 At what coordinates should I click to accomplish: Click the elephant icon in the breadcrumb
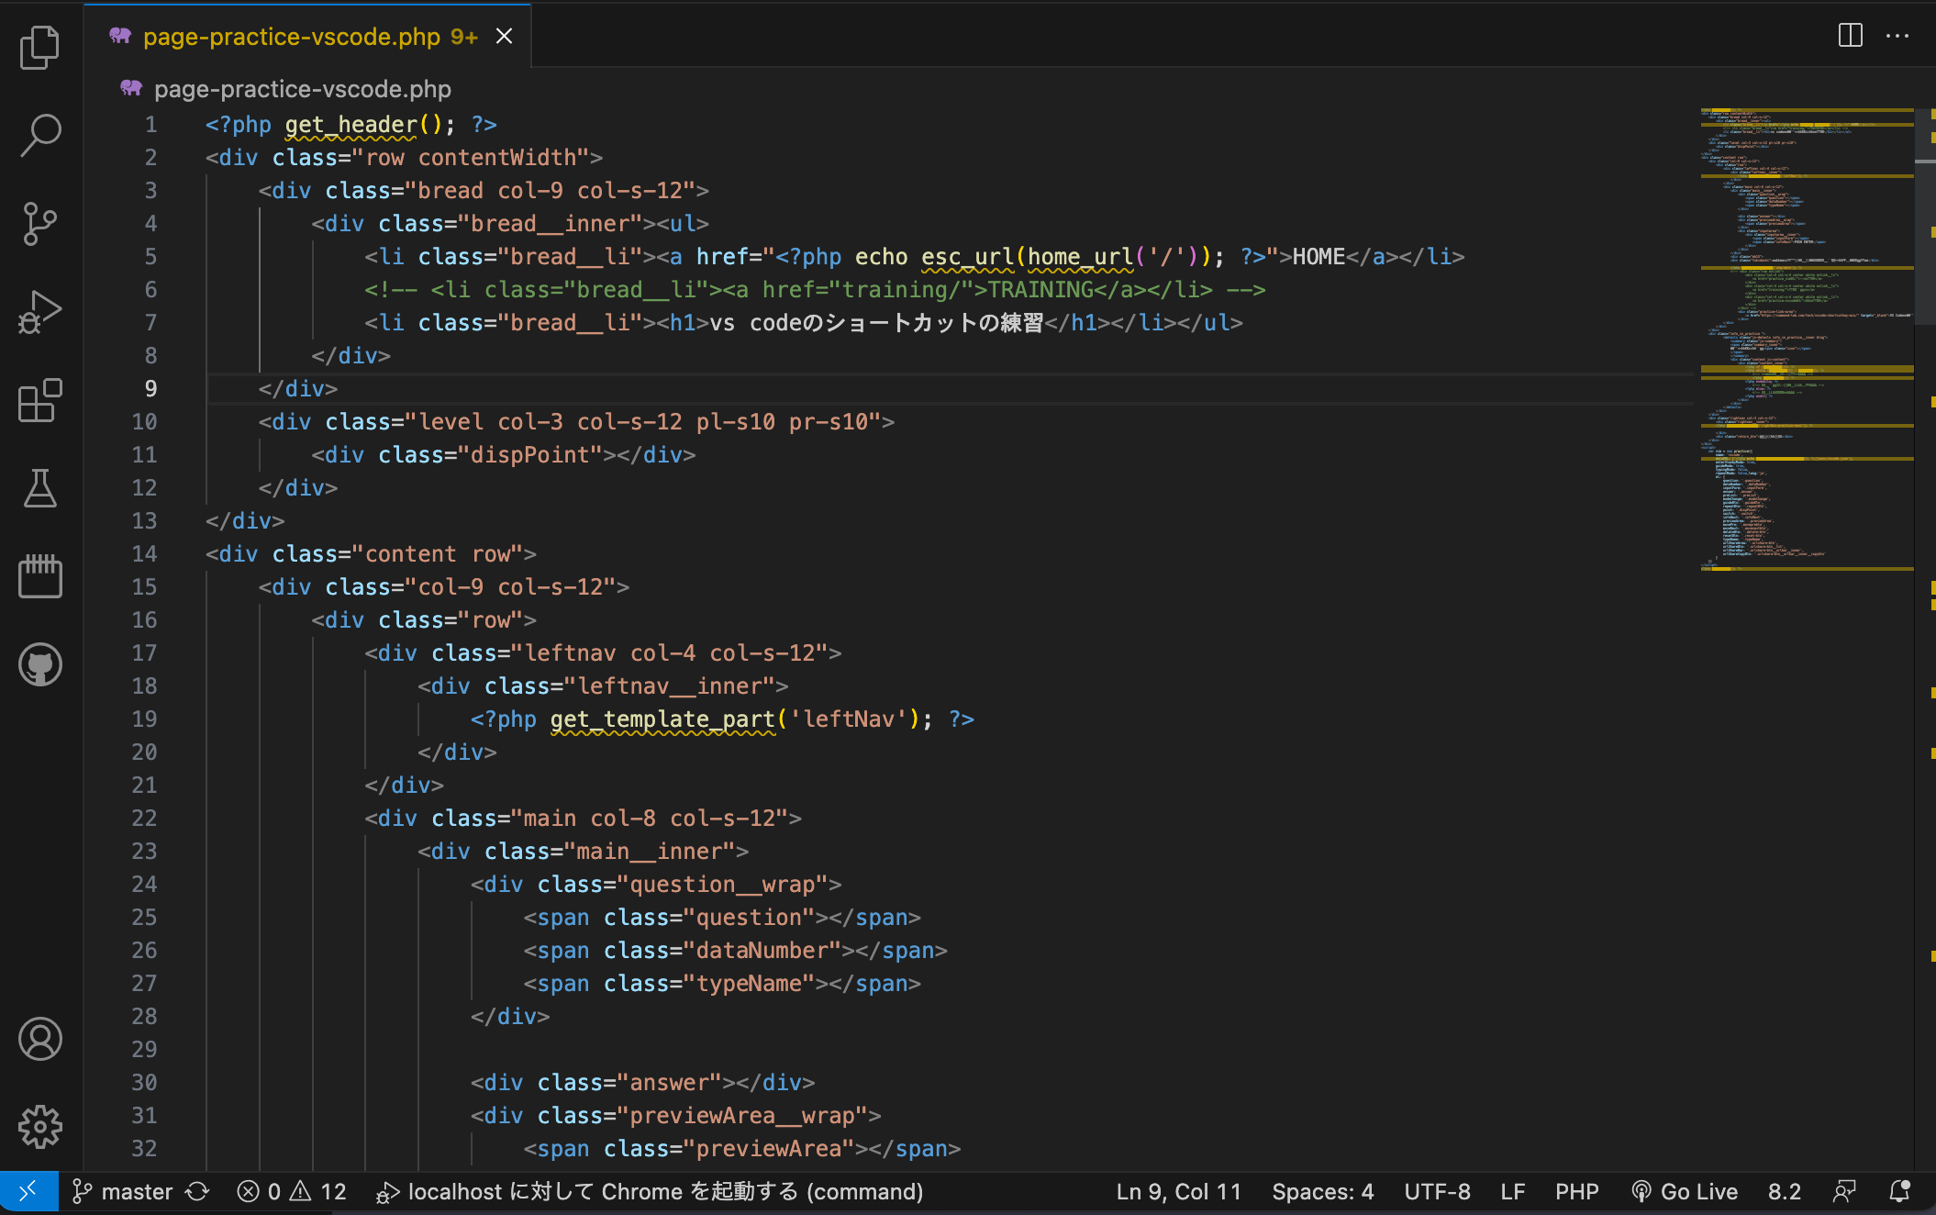point(131,88)
